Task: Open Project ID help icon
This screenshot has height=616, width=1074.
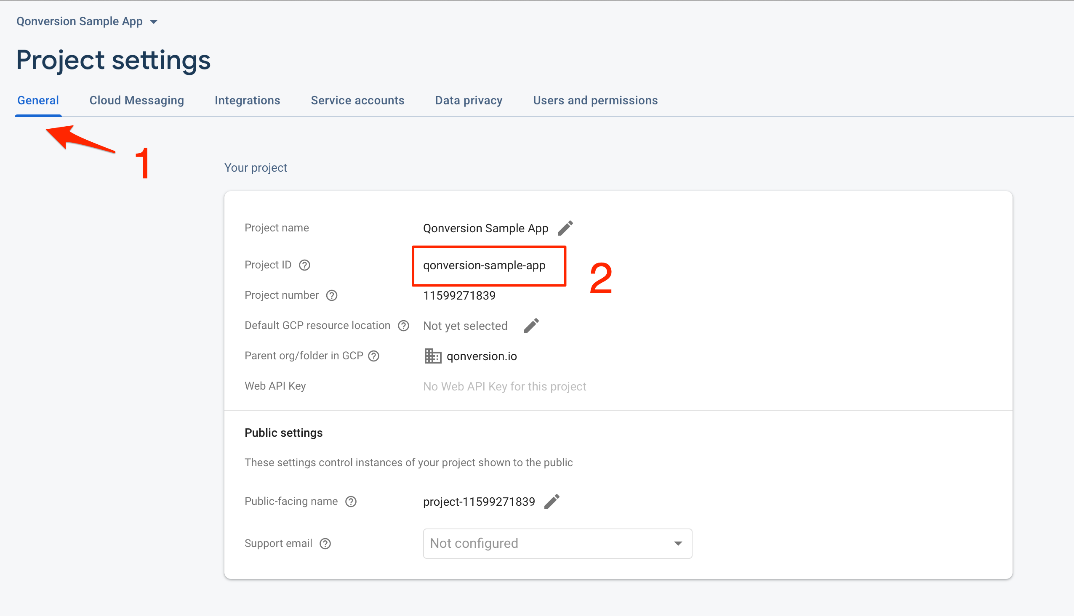Action: (x=304, y=265)
